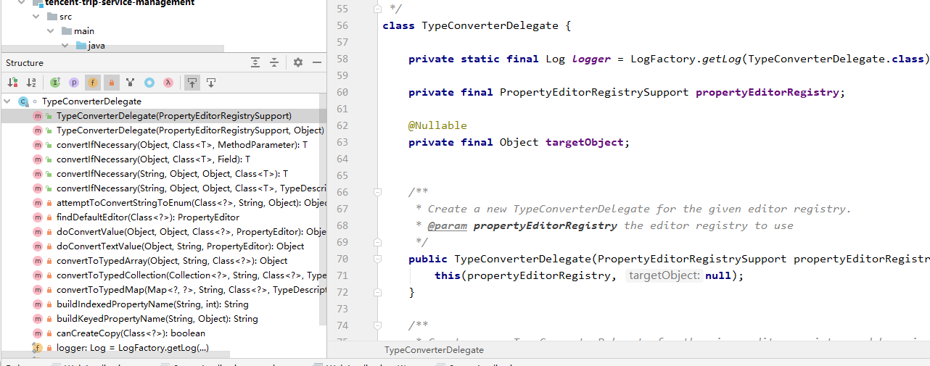This screenshot has height=366, width=930.
Task: Select logger field row in Structure
Action: tap(163, 348)
